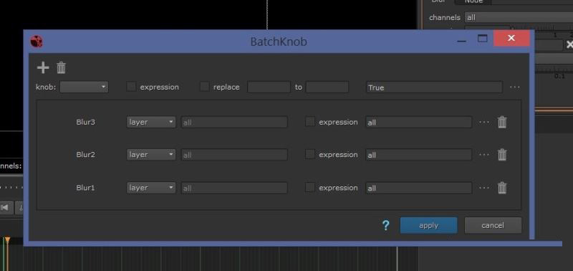This screenshot has width=573, height=271.
Task: Delete the Blur3 row with trash icon
Action: click(502, 122)
